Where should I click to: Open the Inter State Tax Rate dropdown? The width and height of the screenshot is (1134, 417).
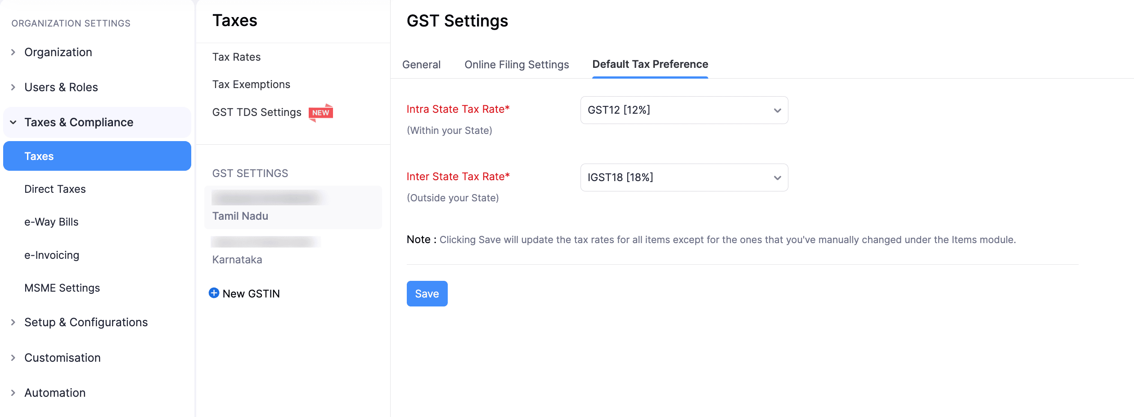684,177
